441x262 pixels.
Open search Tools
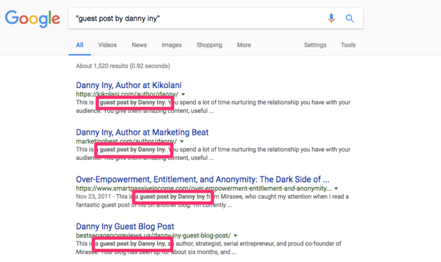coord(348,45)
